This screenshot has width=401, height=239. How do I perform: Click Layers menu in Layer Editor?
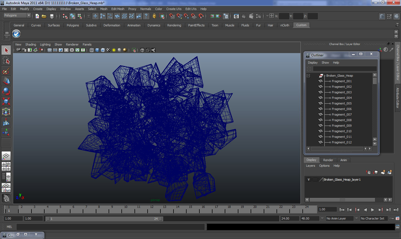310,166
